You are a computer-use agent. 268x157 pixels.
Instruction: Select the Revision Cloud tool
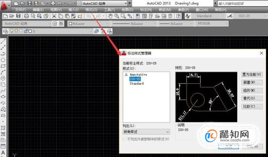tap(3, 85)
